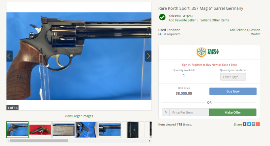The width and height of the screenshot is (270, 146).
Task: Show next gun photo with right arrow
Action: point(148,56)
